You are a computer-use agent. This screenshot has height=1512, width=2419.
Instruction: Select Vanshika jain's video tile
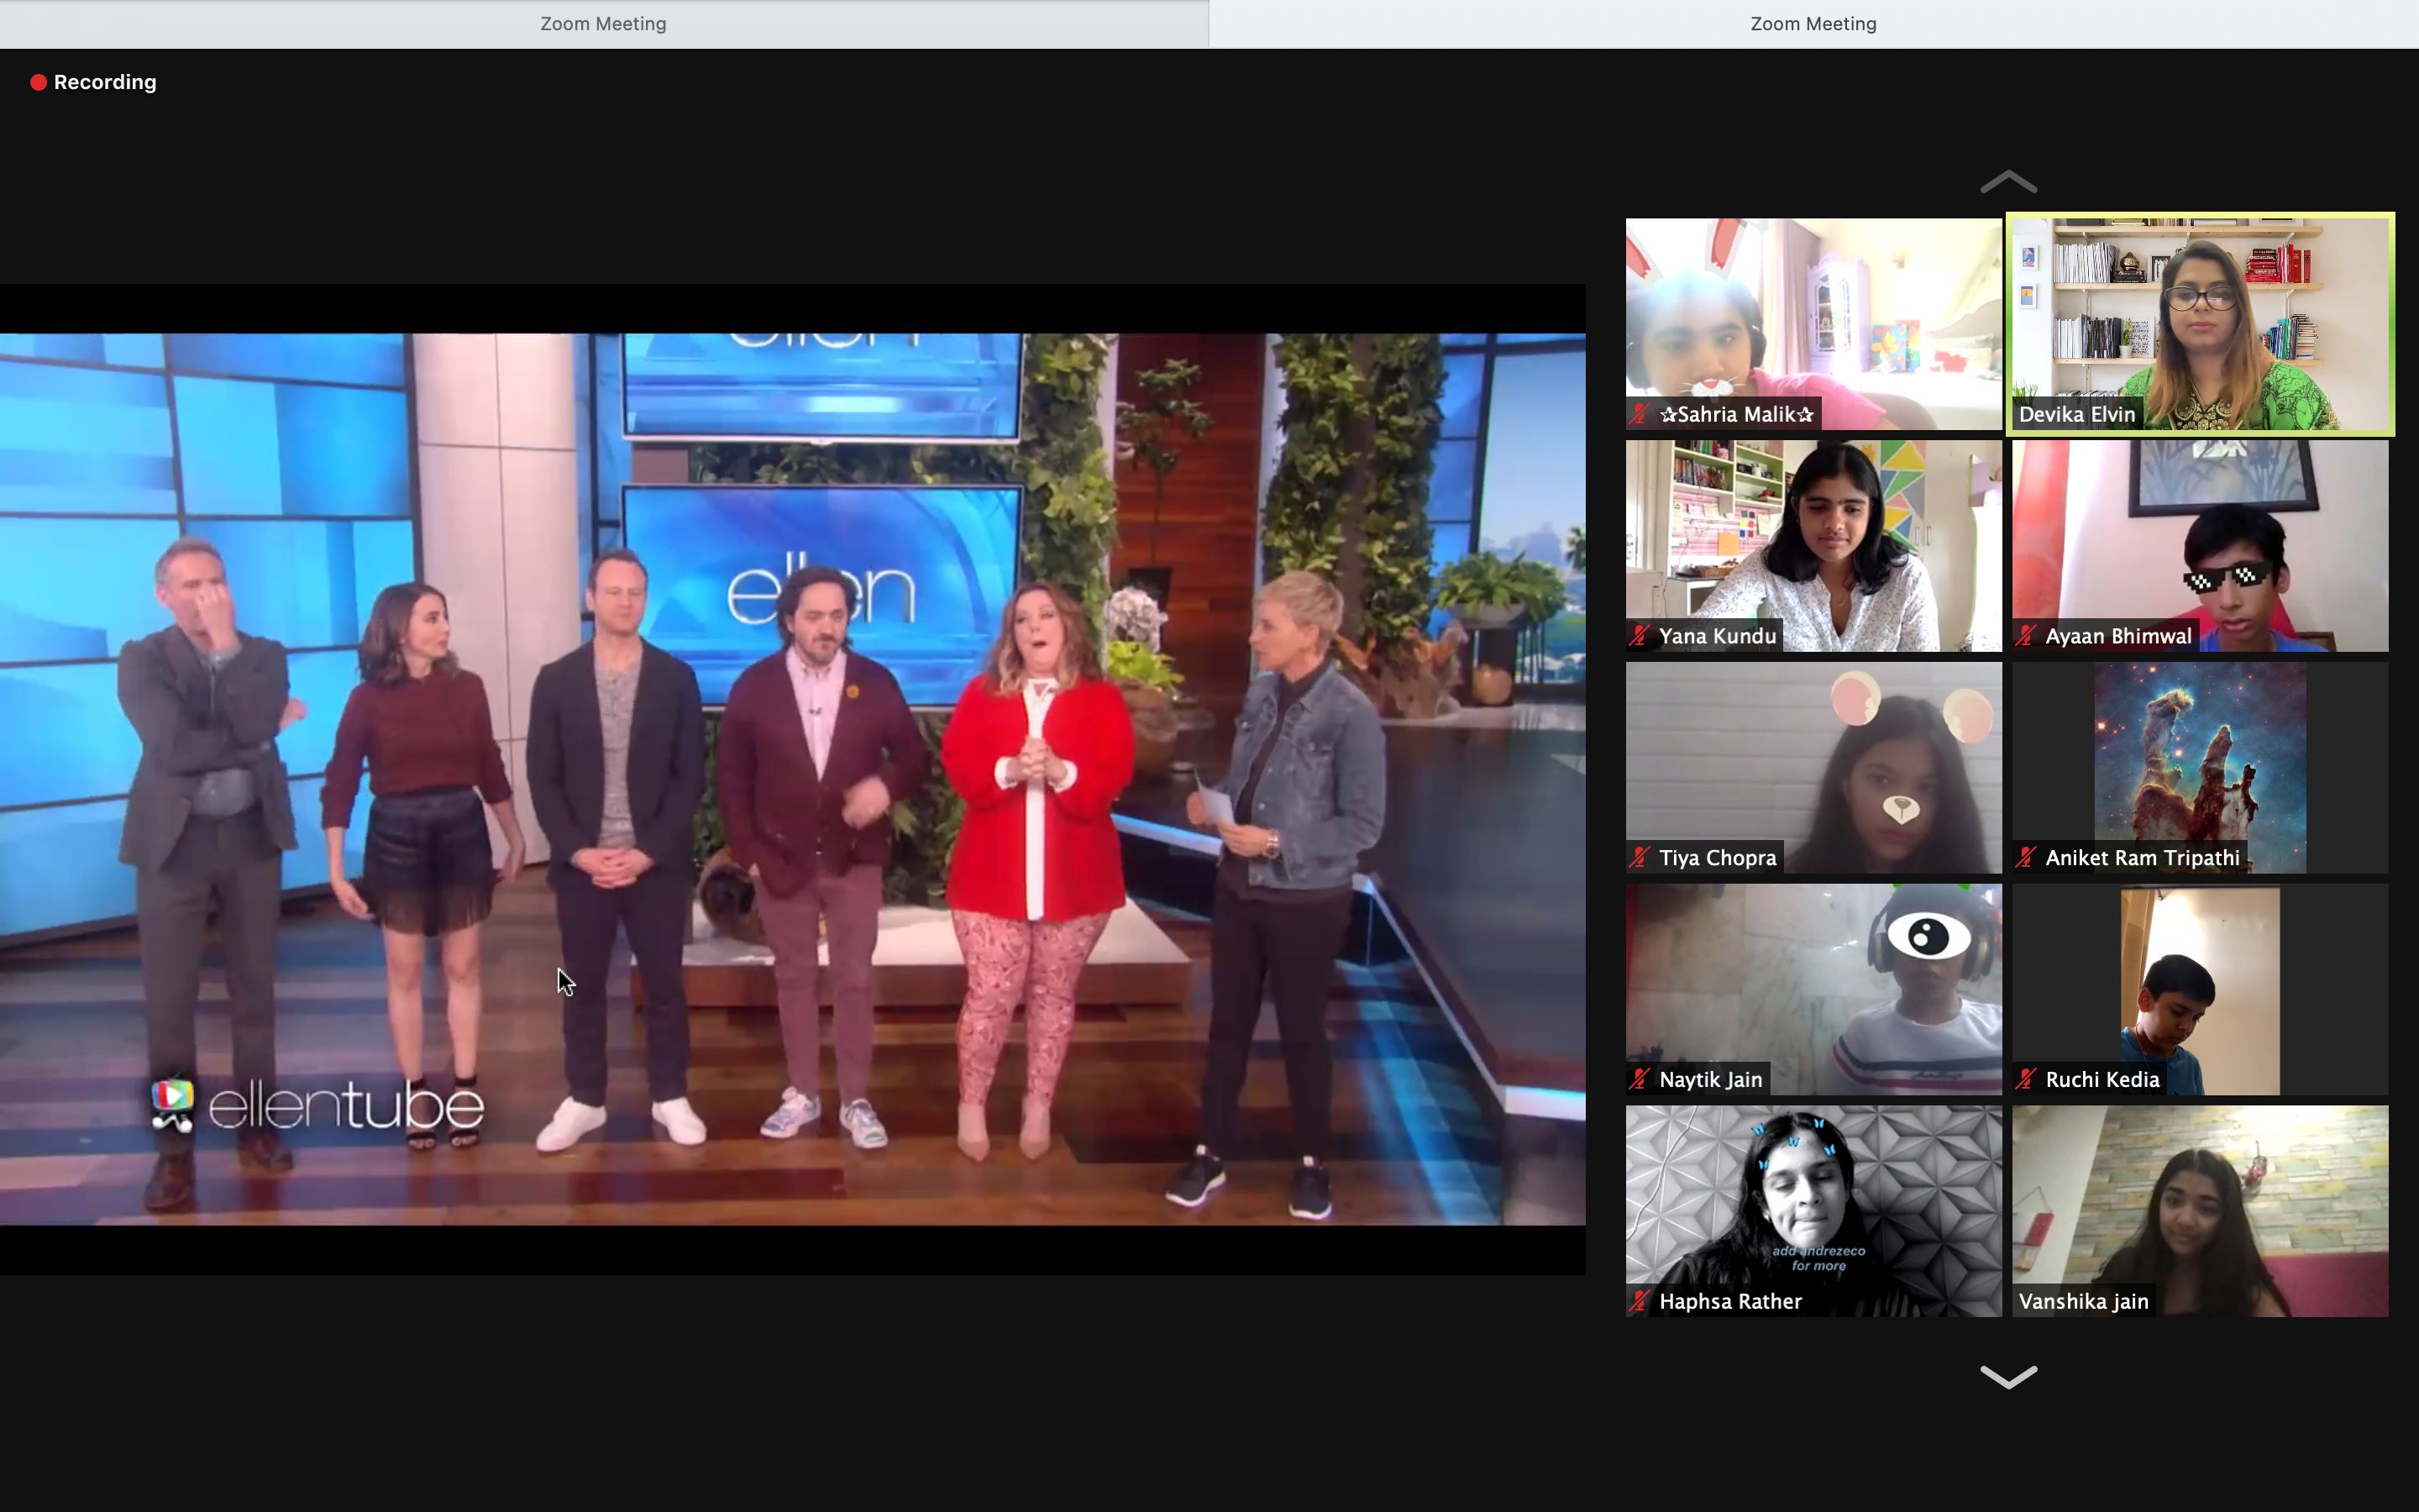point(2200,1211)
